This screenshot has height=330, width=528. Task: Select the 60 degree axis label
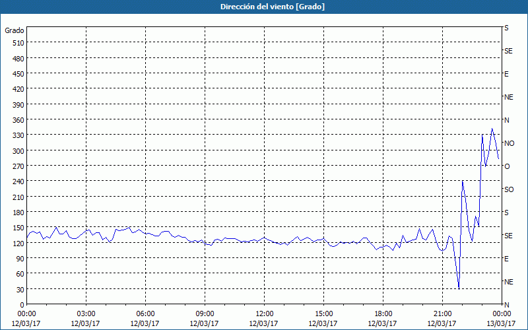click(20, 274)
